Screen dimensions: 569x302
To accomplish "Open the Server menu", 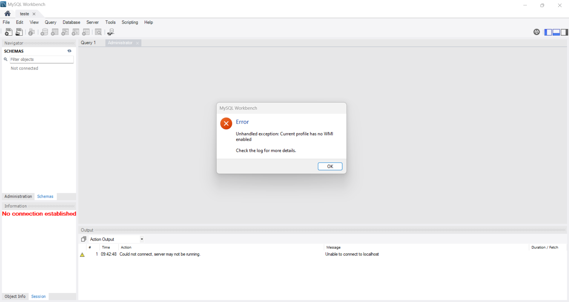I will [93, 22].
